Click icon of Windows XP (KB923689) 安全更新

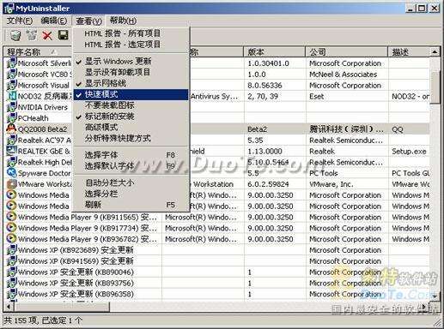11,250
